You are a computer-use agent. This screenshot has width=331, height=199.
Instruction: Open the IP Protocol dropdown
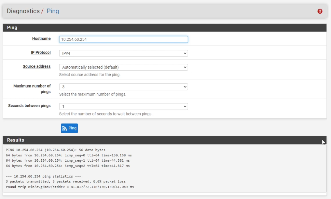click(x=123, y=53)
